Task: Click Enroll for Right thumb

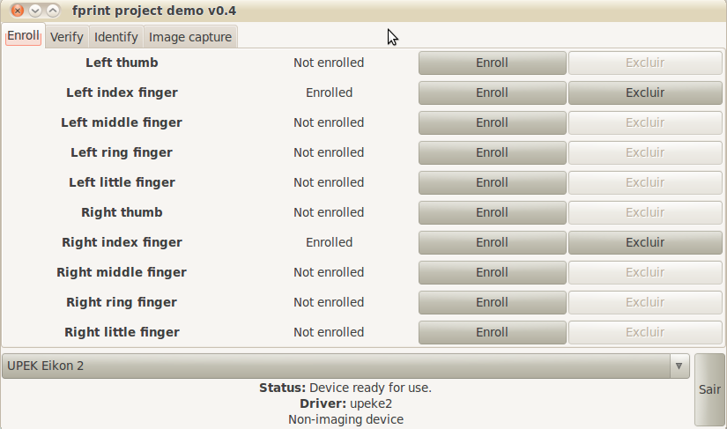Action: pyautogui.click(x=492, y=212)
